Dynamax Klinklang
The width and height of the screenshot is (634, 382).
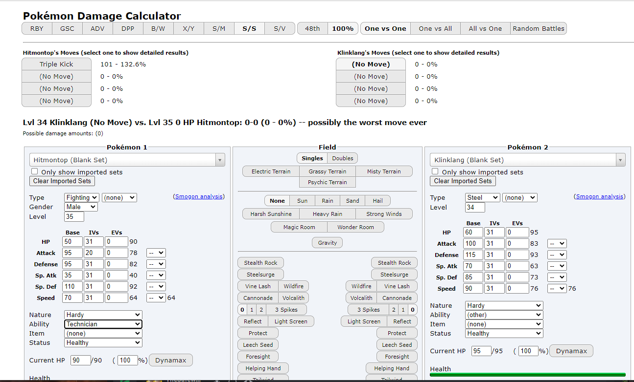571,351
